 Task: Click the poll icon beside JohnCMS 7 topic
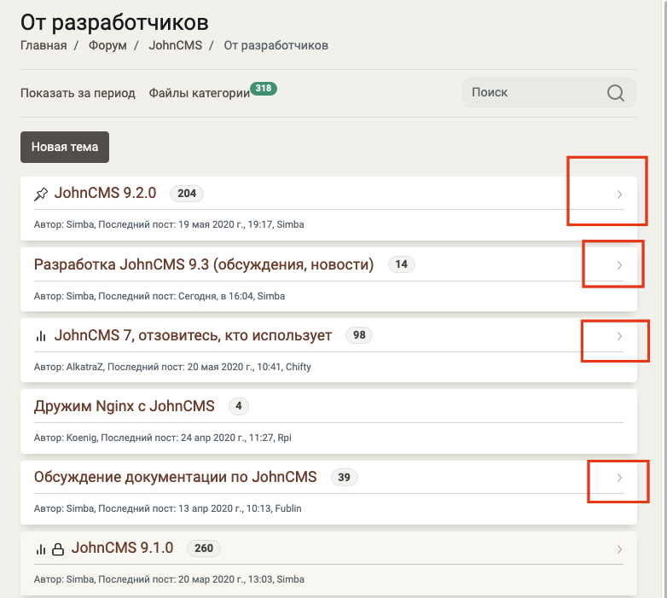click(x=41, y=336)
